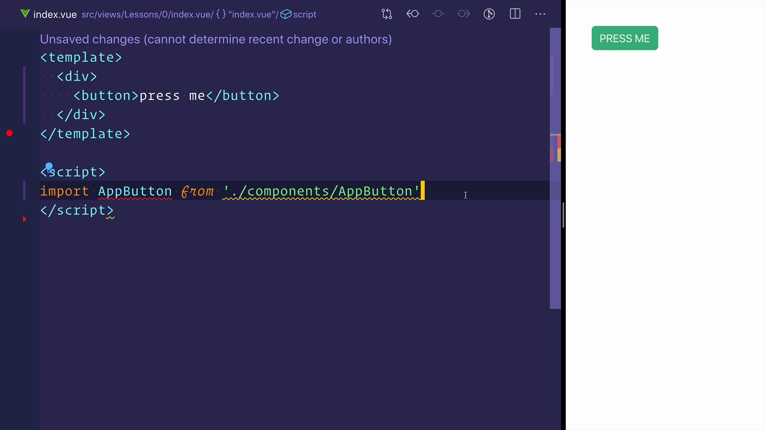Viewport: 765px width, 430px height.
Task: Click the './components/AppButton' import path string
Action: 322,191
